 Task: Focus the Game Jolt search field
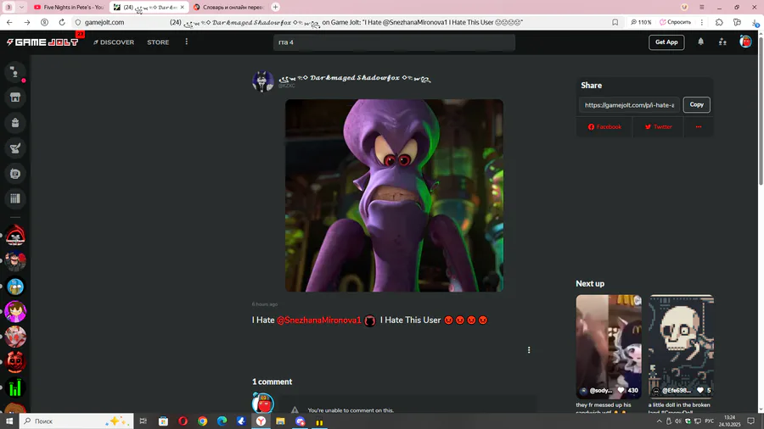[394, 42]
